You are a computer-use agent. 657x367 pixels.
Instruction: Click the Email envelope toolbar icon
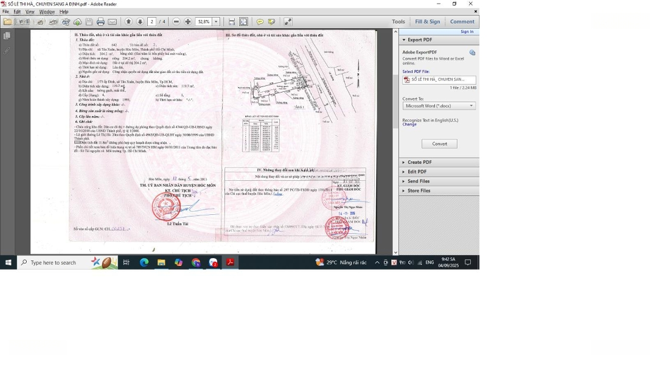click(x=113, y=22)
